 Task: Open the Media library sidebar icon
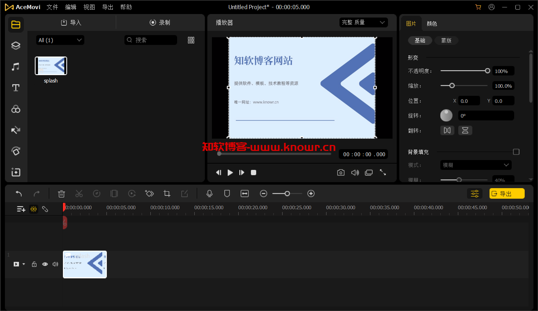click(x=16, y=25)
